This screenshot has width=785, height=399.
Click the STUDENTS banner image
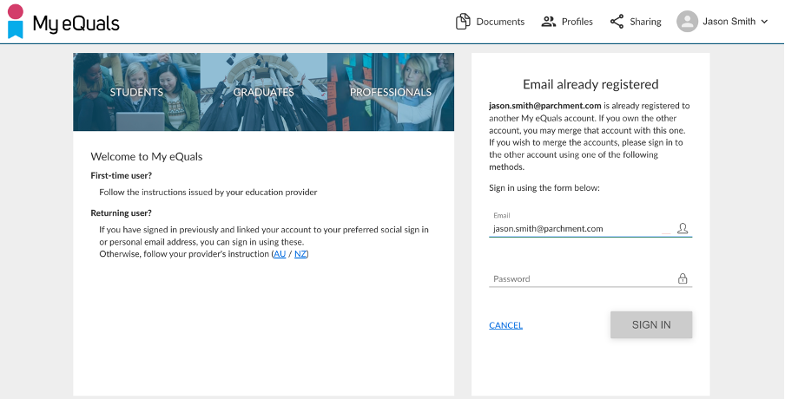click(x=136, y=92)
